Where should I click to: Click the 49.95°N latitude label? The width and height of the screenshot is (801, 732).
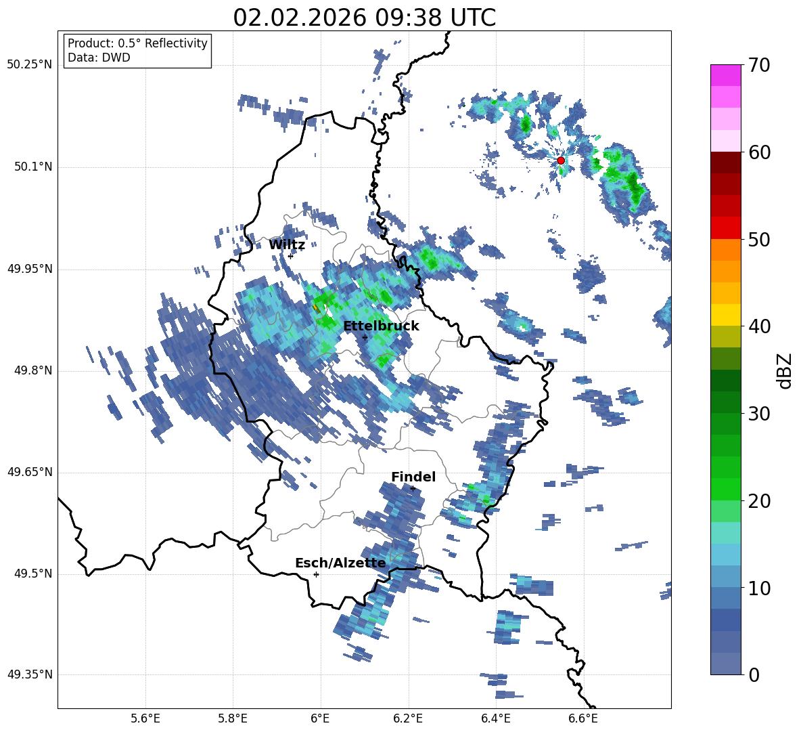(x=30, y=269)
